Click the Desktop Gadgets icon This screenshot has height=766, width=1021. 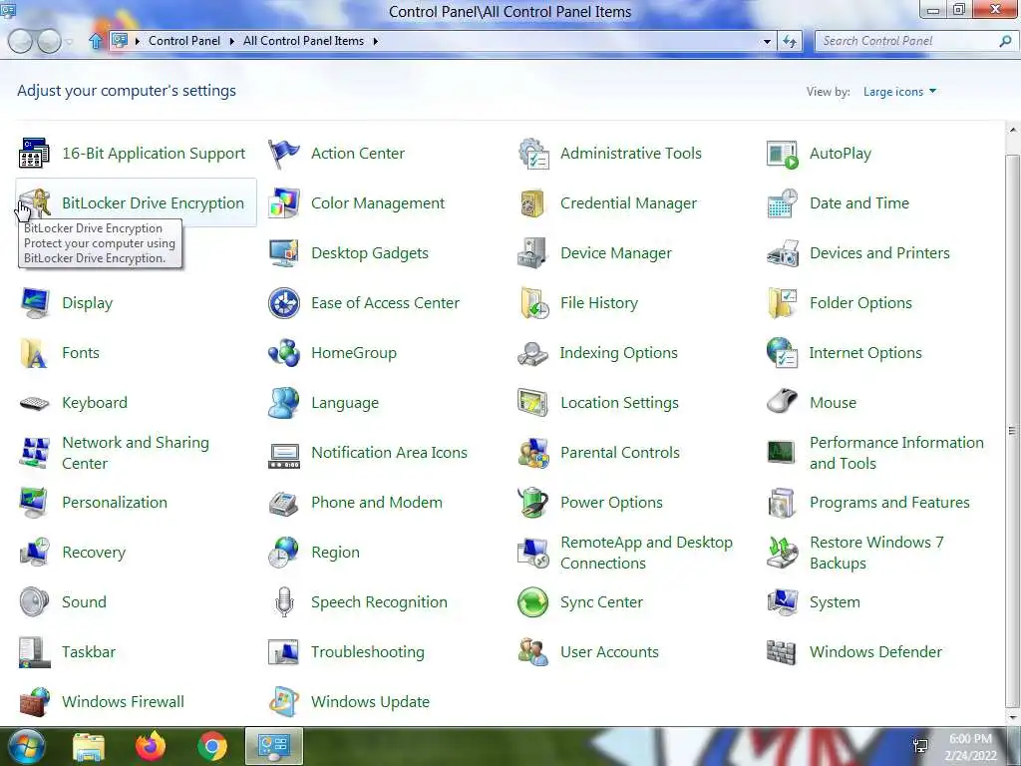tap(284, 252)
